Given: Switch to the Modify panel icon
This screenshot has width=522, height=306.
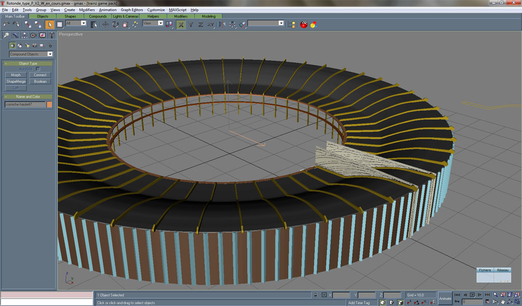Looking at the screenshot, I should click(15, 35).
